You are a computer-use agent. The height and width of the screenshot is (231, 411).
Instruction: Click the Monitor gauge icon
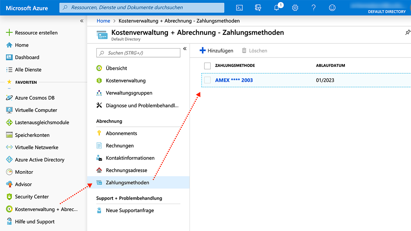pyautogui.click(x=9, y=172)
